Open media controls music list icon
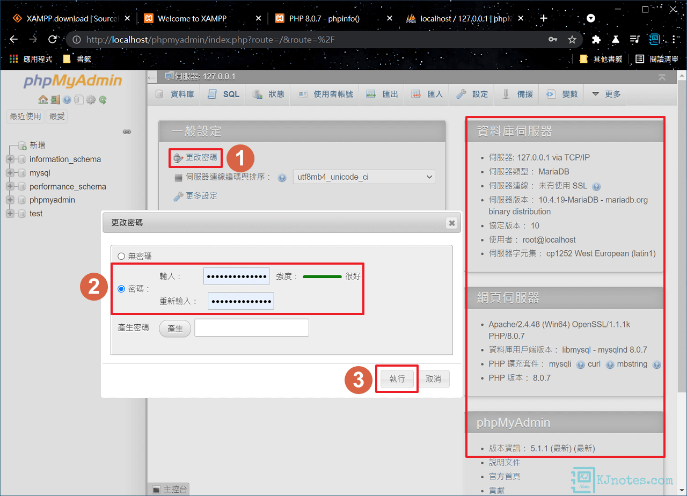The height and width of the screenshot is (496, 687). (x=635, y=39)
